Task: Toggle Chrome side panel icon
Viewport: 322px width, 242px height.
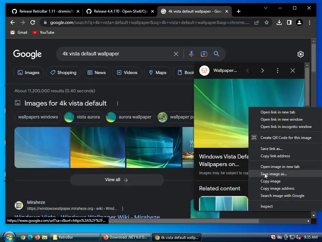Action: [x=289, y=22]
